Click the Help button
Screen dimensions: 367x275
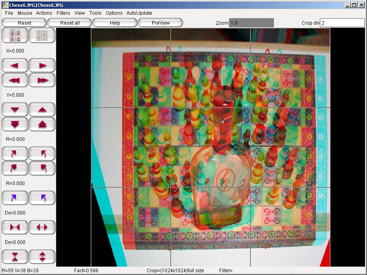pyautogui.click(x=115, y=23)
